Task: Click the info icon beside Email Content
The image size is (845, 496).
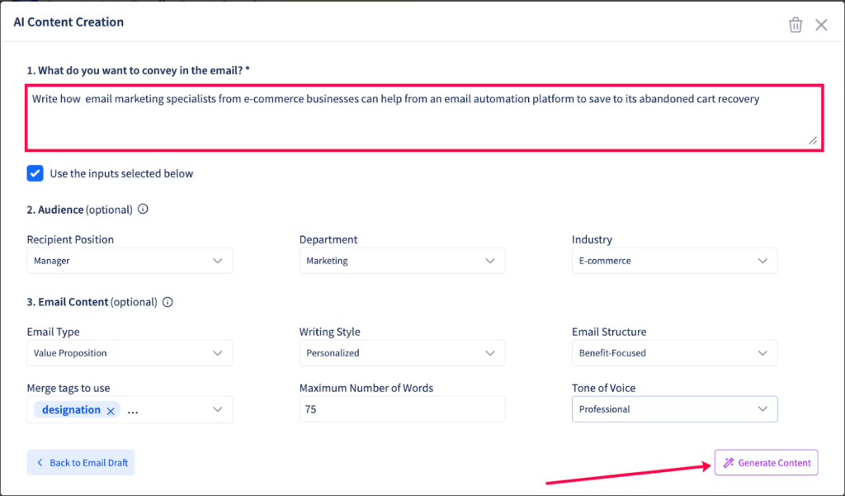Action: [x=168, y=302]
